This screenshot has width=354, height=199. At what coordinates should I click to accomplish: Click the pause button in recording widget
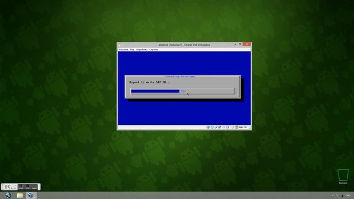[x=20, y=187]
